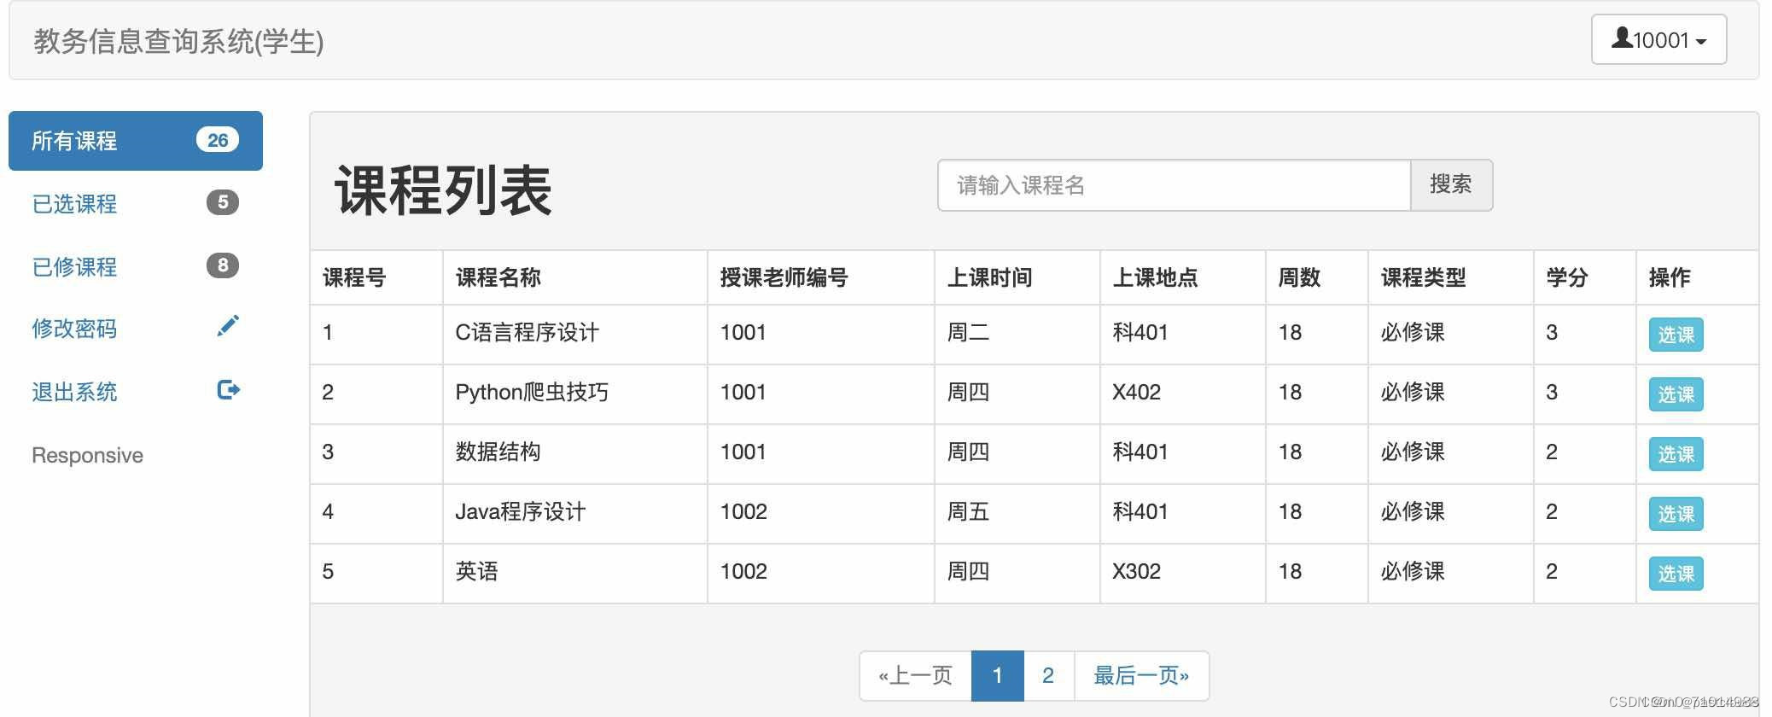Select the 所有课程 sidebar item
Viewport: 1772px width, 717px height.
click(x=136, y=141)
